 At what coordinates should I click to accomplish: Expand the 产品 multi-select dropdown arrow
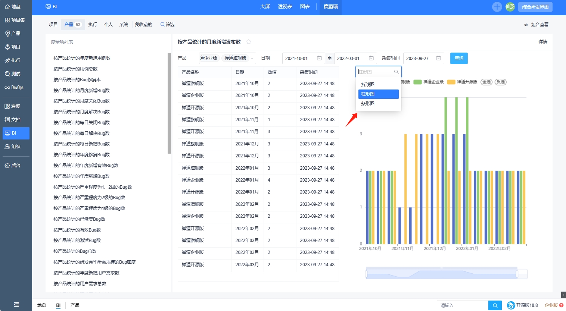pos(252,58)
